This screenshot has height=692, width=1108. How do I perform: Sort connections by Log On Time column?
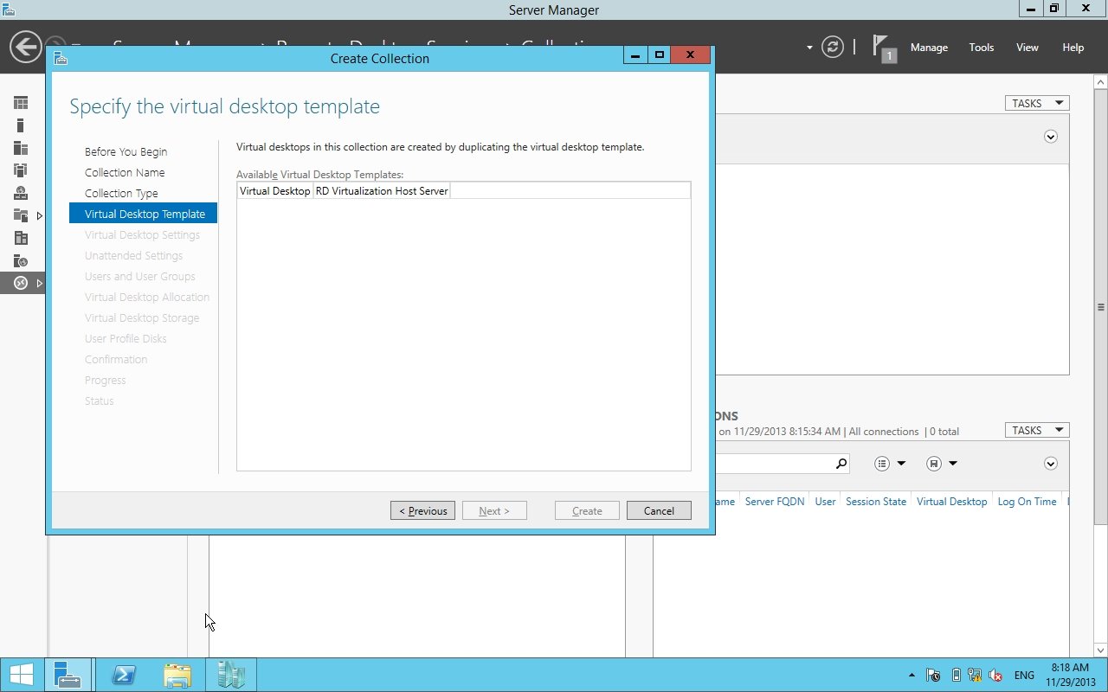coord(1027,502)
